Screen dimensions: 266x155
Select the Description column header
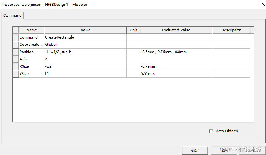[231, 30]
